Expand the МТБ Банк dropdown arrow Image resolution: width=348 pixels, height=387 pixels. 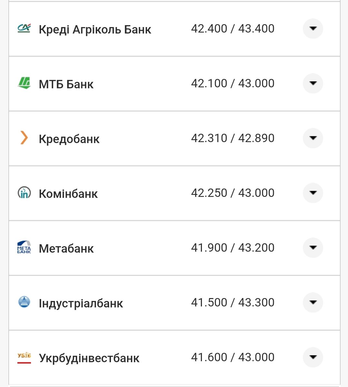313,83
